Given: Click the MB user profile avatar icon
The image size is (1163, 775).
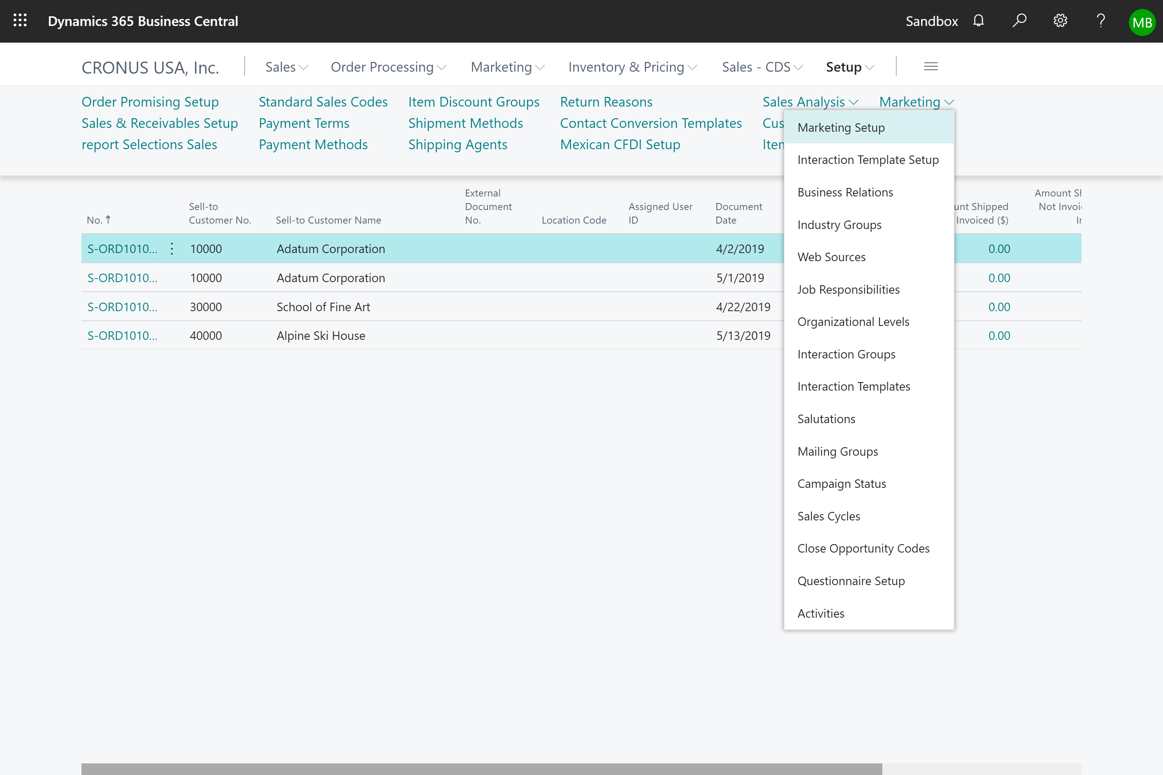Looking at the screenshot, I should point(1143,21).
